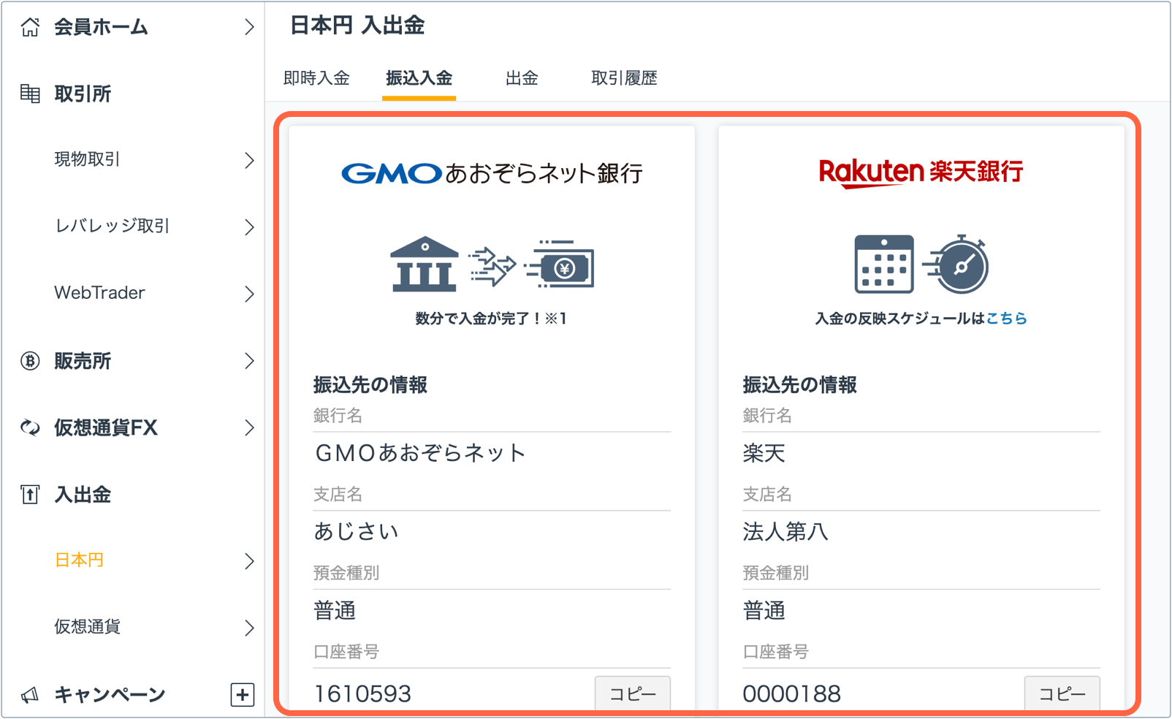This screenshot has width=1172, height=719.
Task: Choose 日本円 under 入出金
Action: point(79,560)
